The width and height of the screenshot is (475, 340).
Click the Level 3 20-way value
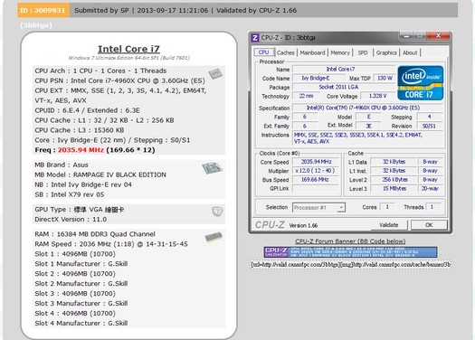(x=430, y=189)
